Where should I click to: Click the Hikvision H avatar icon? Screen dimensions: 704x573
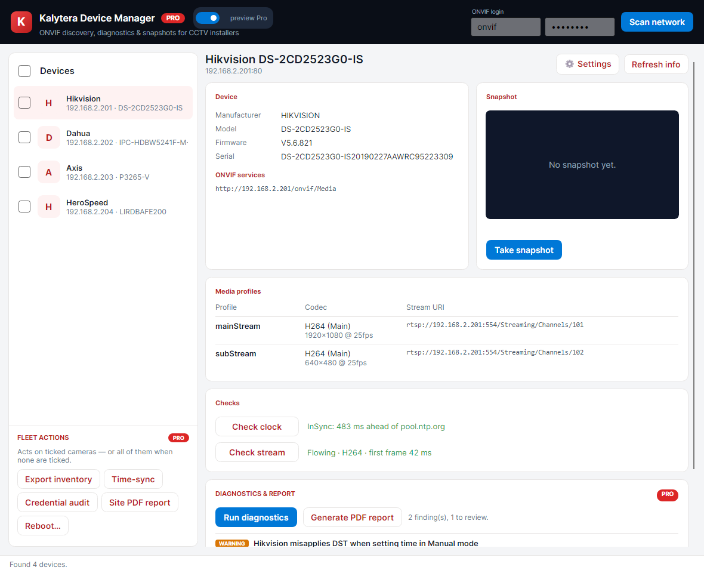pyautogui.click(x=48, y=103)
